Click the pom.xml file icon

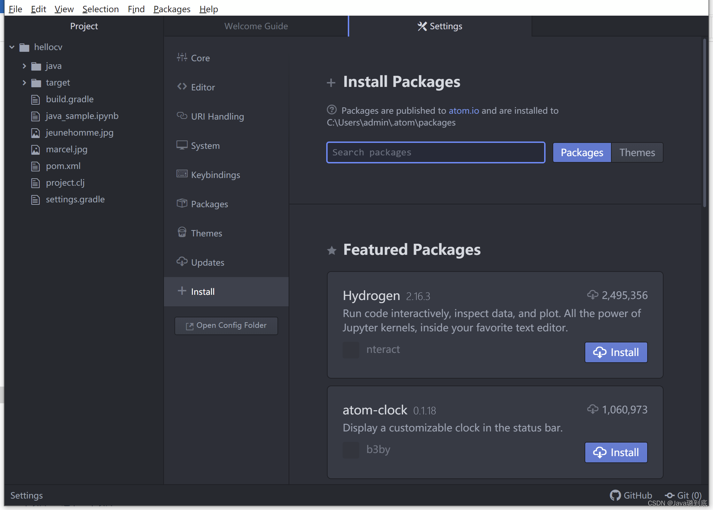point(36,166)
